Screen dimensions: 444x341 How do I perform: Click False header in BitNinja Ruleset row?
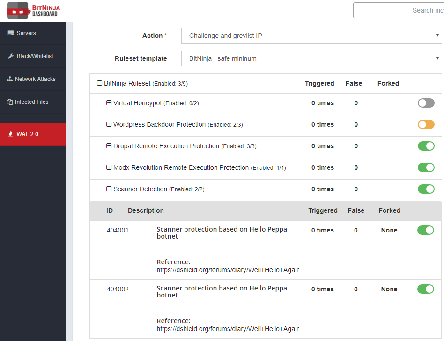(x=354, y=83)
